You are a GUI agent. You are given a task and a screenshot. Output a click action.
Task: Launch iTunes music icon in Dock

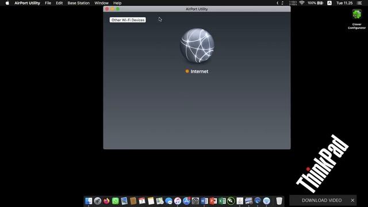click(x=178, y=201)
